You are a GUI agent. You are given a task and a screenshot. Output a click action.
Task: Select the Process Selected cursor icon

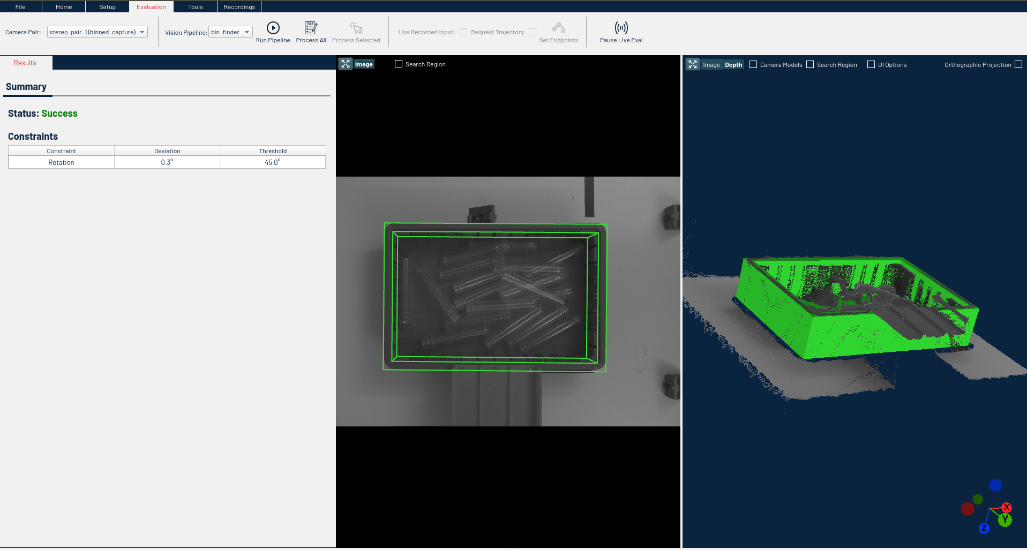[x=356, y=26]
